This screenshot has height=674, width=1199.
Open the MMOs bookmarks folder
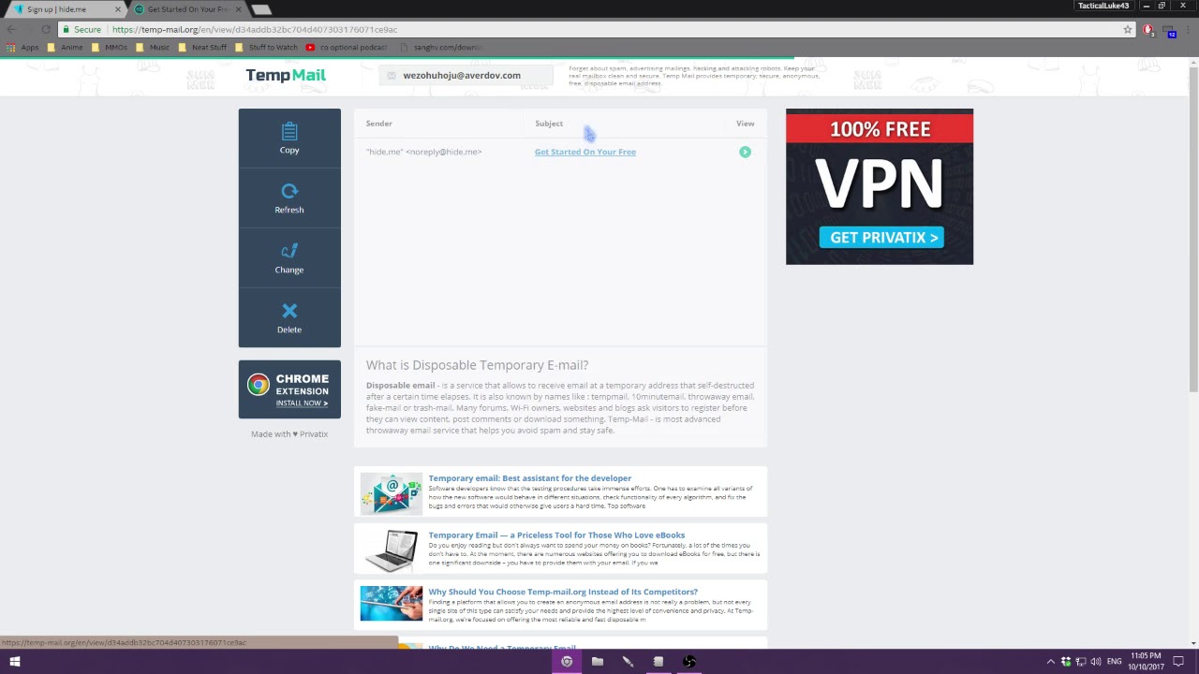(111, 47)
